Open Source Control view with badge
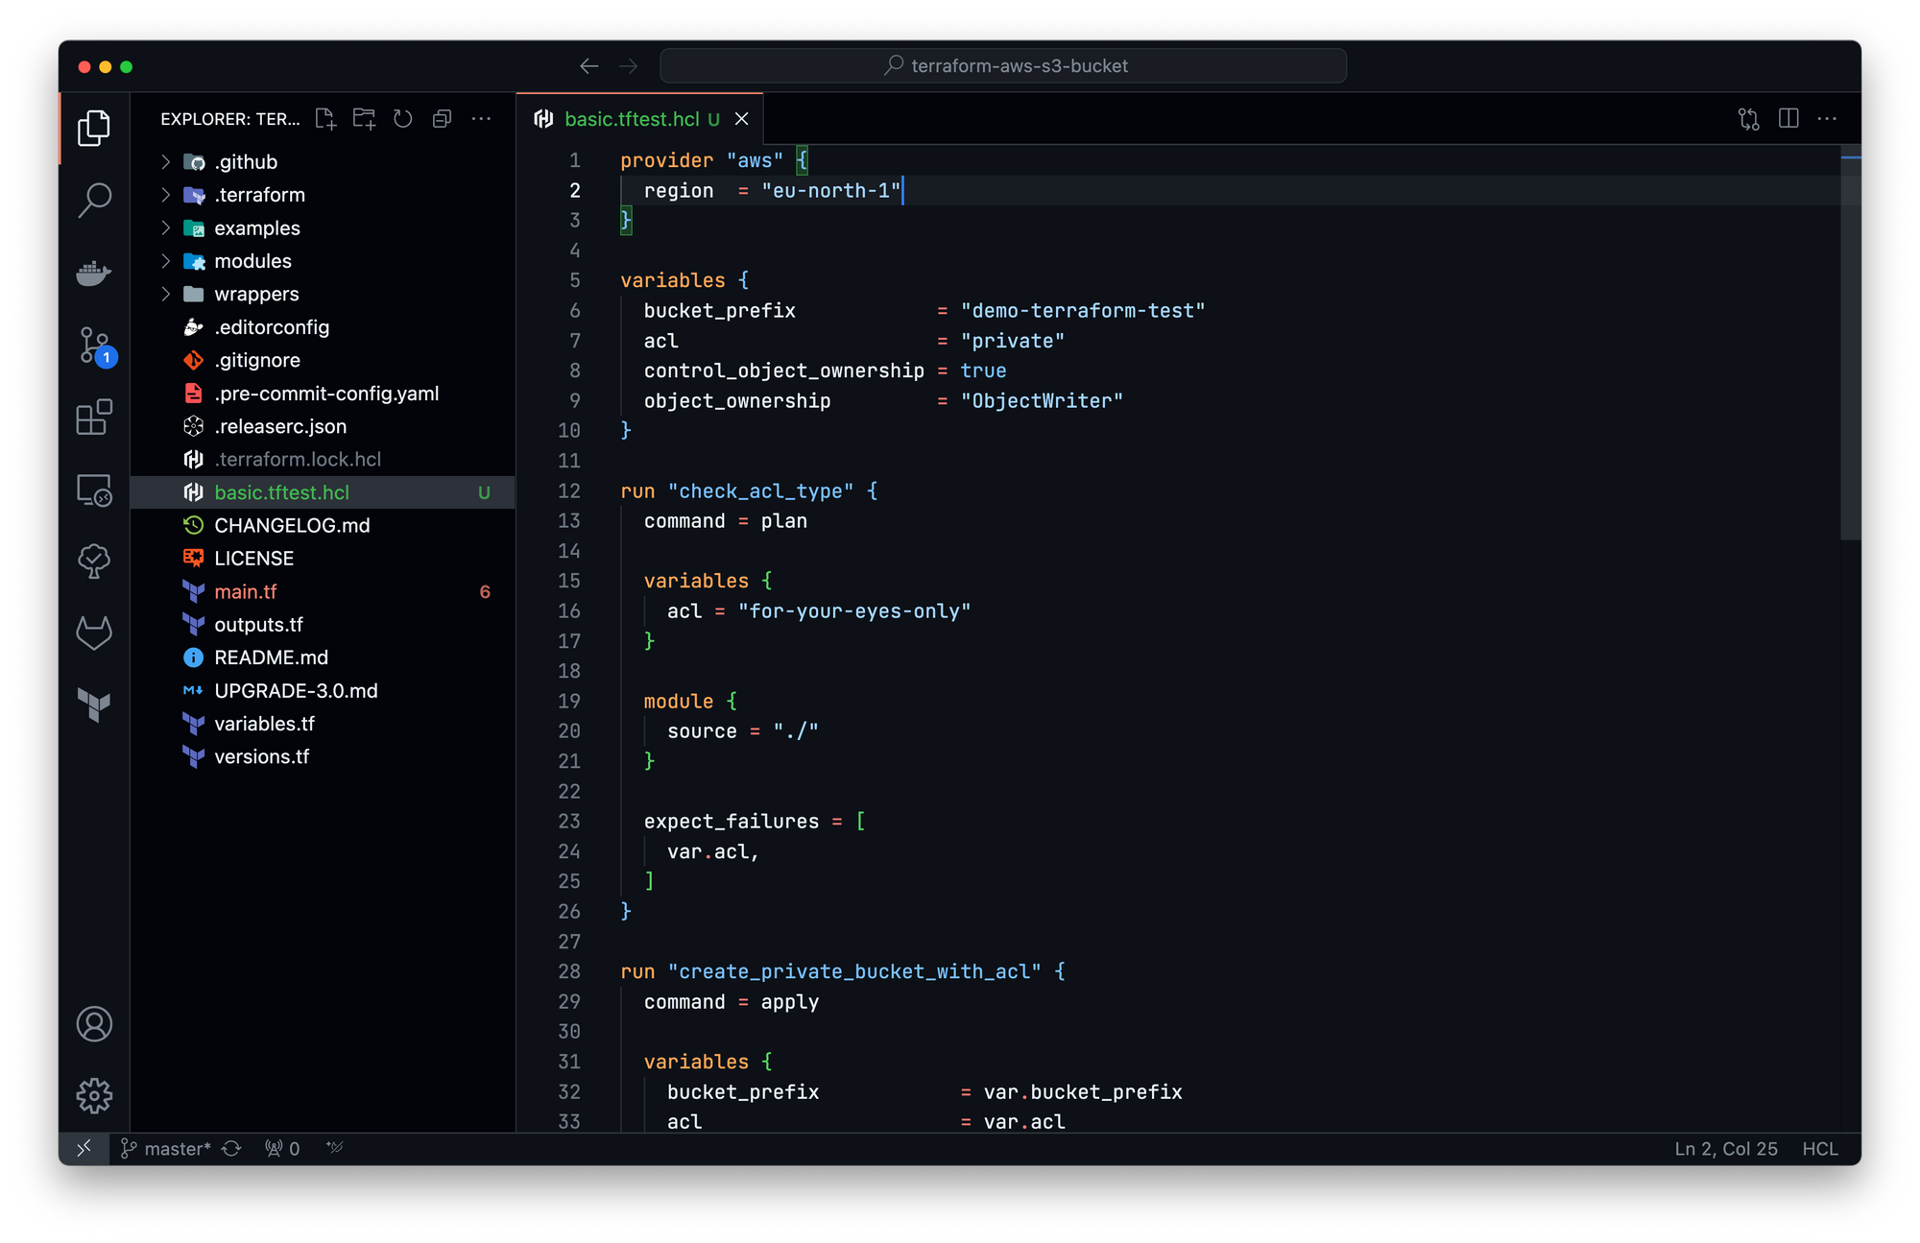Screen dimensions: 1920x1243 pos(94,346)
